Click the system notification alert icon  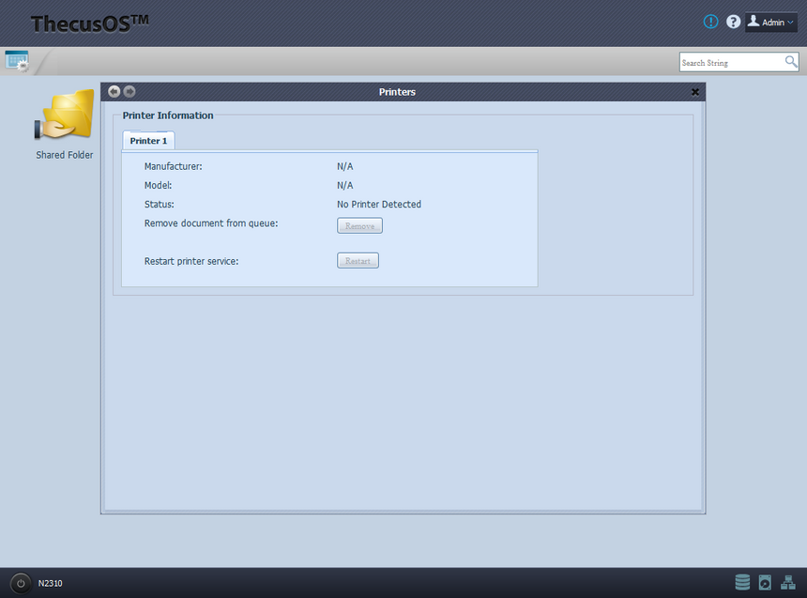tap(710, 22)
